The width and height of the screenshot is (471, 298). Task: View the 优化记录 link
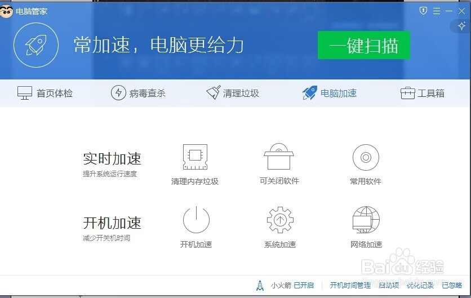pyautogui.click(x=420, y=285)
